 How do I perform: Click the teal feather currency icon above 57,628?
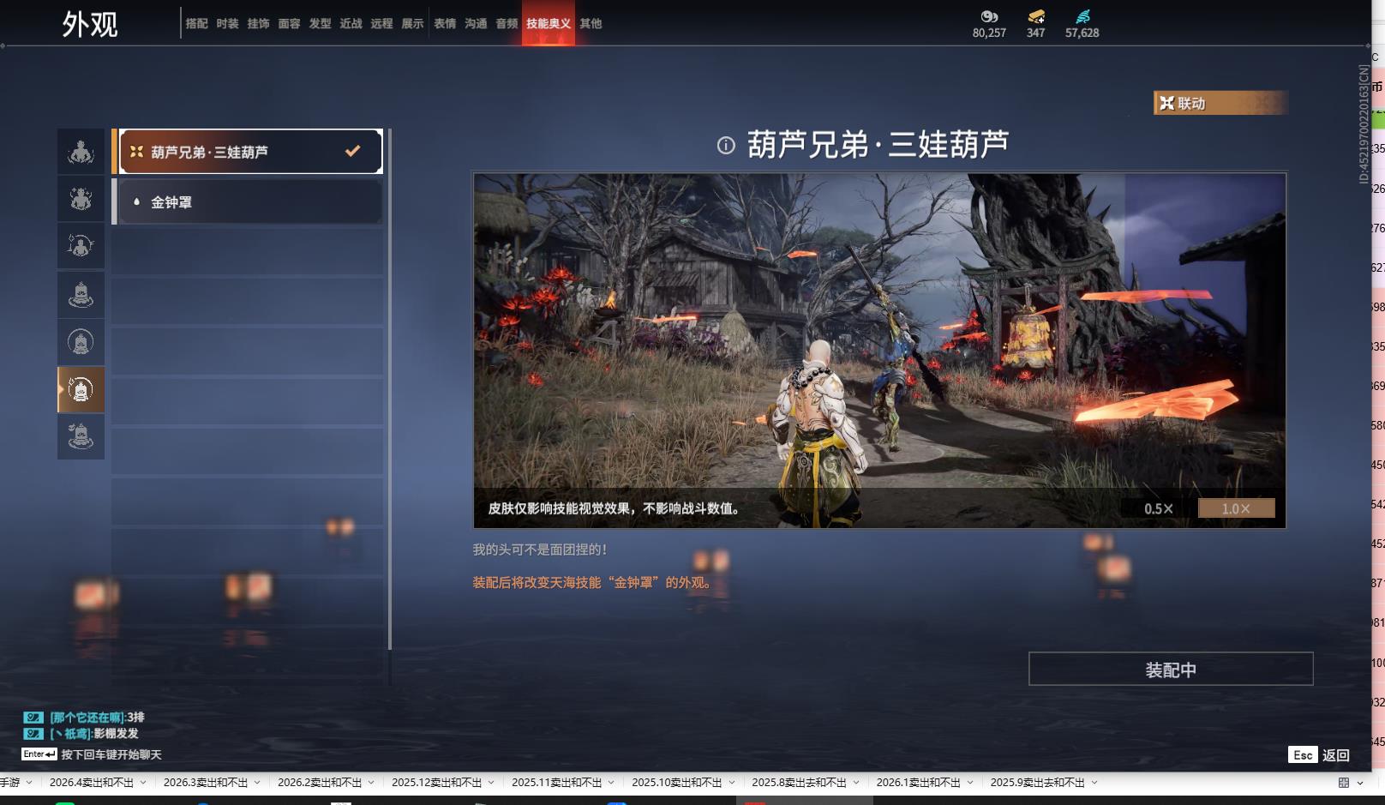click(x=1082, y=16)
